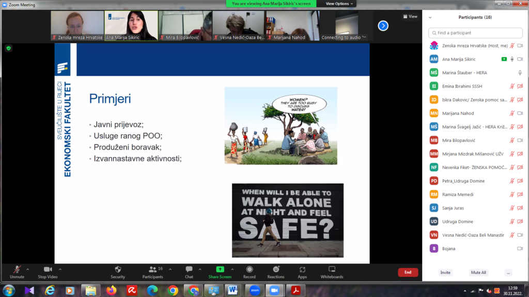The height and width of the screenshot is (297, 529).
Task: Click the camera icon in Bojana's row
Action: point(520,249)
